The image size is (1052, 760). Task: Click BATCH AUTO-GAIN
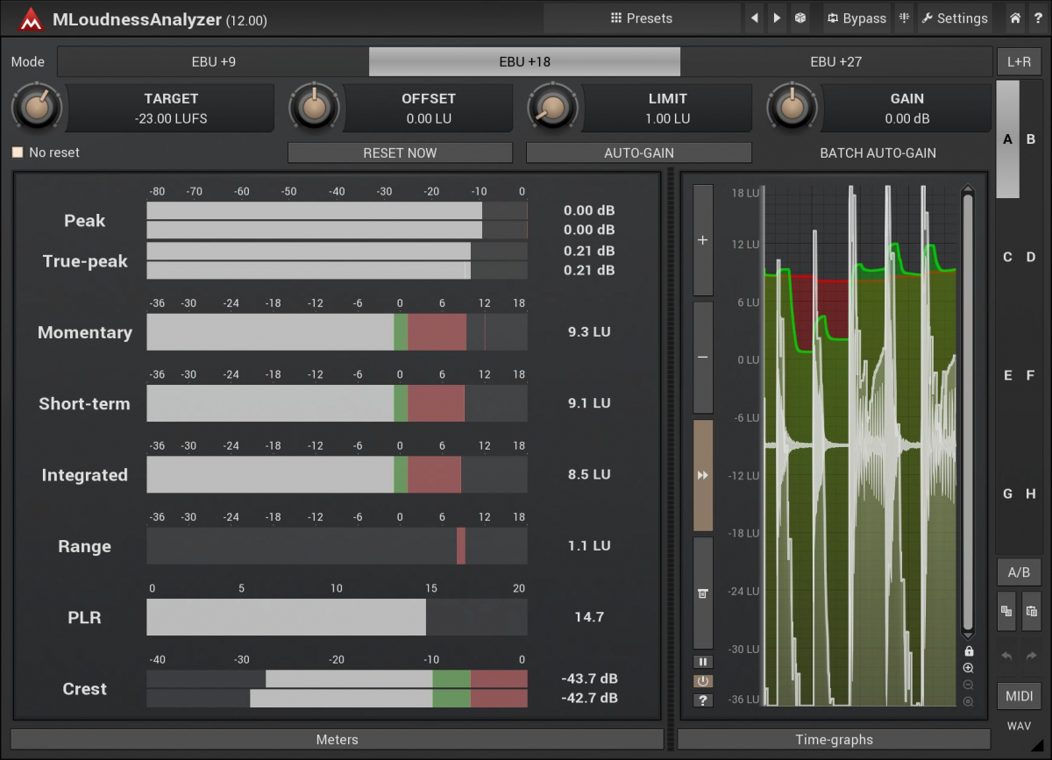pyautogui.click(x=878, y=153)
